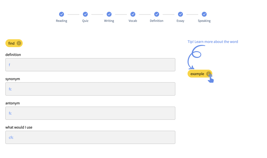Click the 'synonym' field label

pos(13,79)
